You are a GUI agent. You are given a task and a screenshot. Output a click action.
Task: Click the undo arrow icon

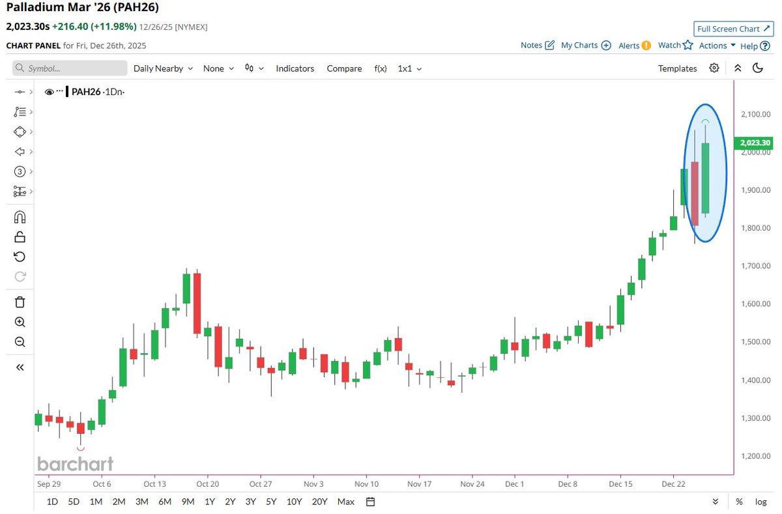pyautogui.click(x=20, y=256)
